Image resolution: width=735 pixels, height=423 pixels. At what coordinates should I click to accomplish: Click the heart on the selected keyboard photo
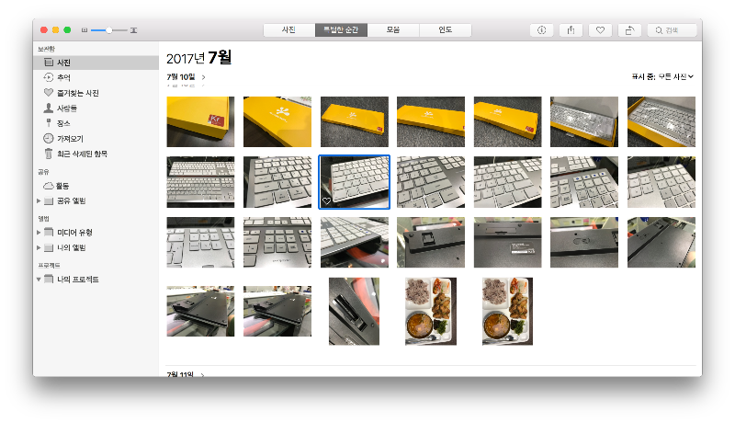pos(327,201)
